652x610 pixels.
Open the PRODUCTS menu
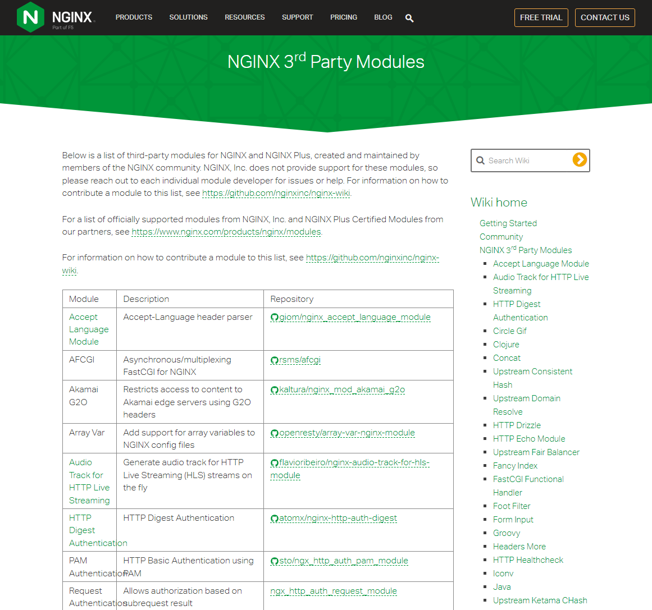coord(133,17)
